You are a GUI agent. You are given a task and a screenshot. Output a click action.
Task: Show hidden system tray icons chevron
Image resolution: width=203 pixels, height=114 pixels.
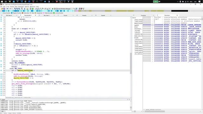point(178,2)
